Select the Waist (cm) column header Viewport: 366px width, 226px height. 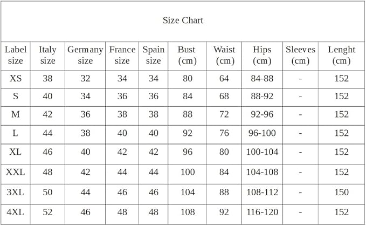click(x=224, y=55)
